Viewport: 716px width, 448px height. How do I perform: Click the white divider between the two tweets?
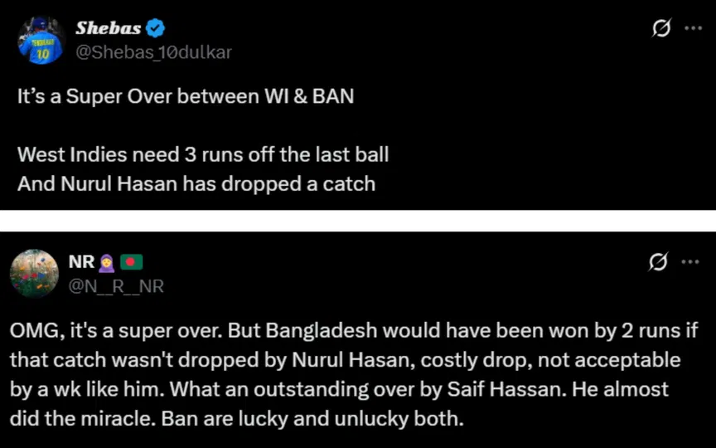coord(358,221)
